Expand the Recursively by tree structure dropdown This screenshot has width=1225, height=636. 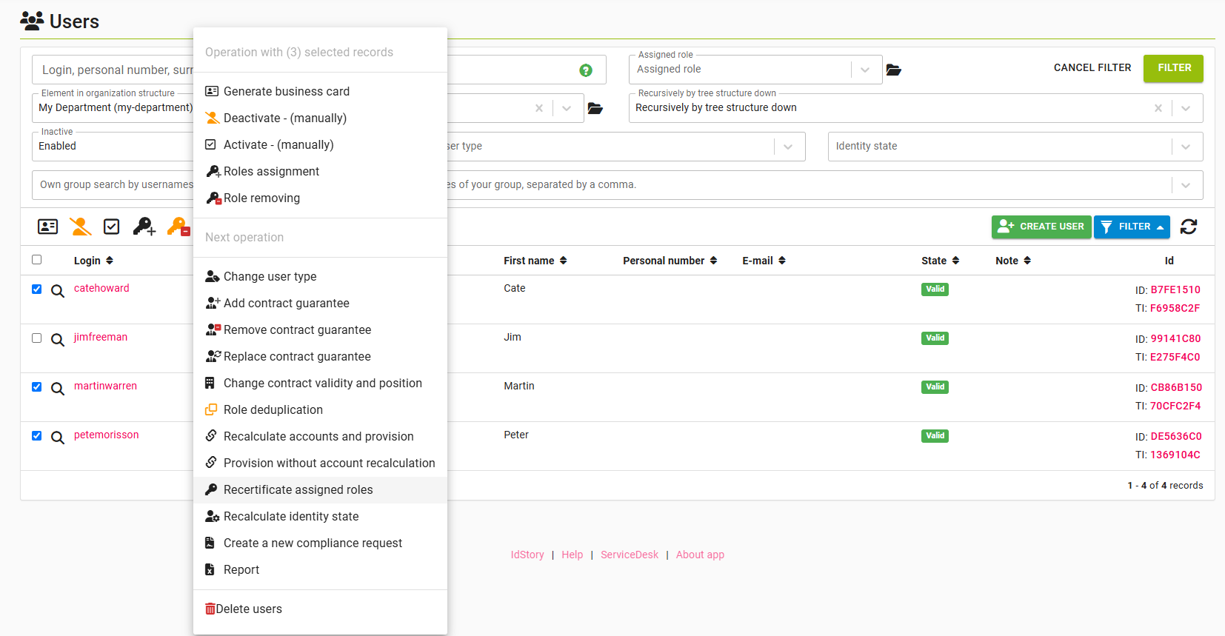1186,108
